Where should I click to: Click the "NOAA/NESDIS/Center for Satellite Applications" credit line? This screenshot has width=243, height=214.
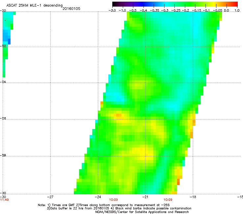pyautogui.click(x=142, y=212)
